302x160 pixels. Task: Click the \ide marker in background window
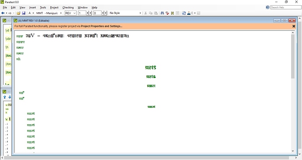[8, 39]
